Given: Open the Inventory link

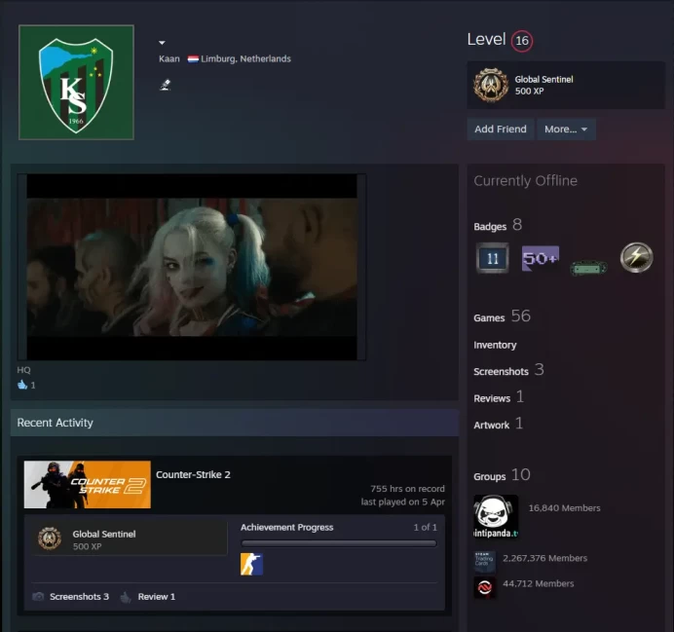Looking at the screenshot, I should pos(495,345).
